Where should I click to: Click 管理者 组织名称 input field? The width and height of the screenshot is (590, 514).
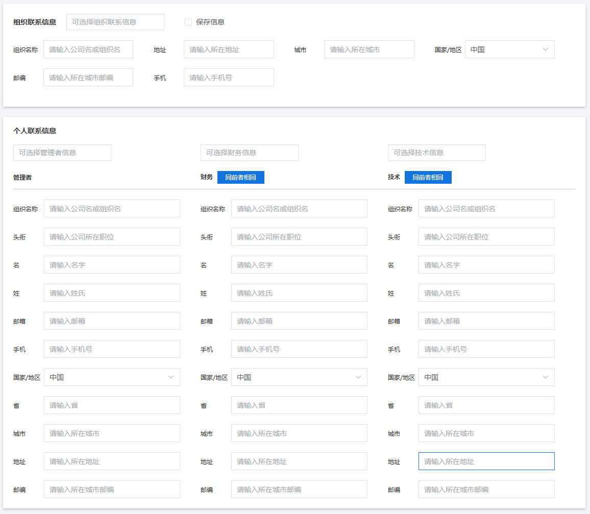click(112, 209)
